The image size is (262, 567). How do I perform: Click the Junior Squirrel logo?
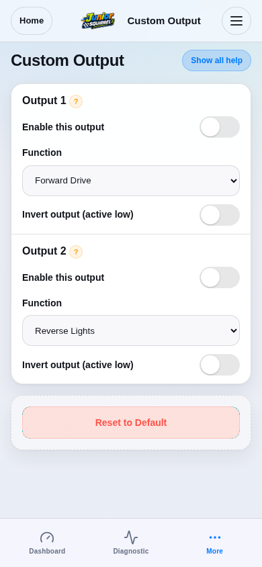tap(98, 21)
